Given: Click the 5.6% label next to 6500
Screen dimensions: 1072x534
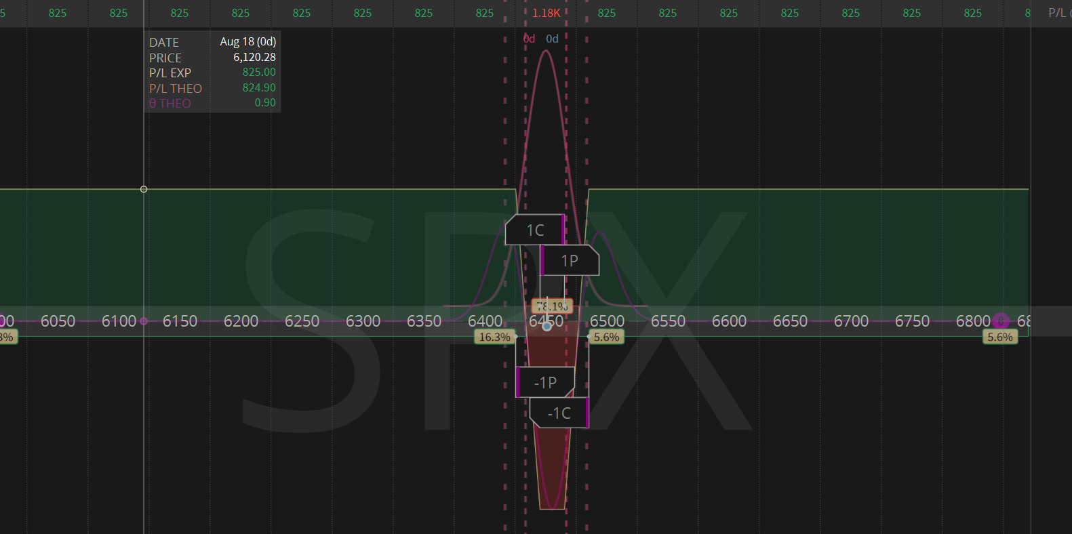Looking at the screenshot, I should [x=606, y=337].
